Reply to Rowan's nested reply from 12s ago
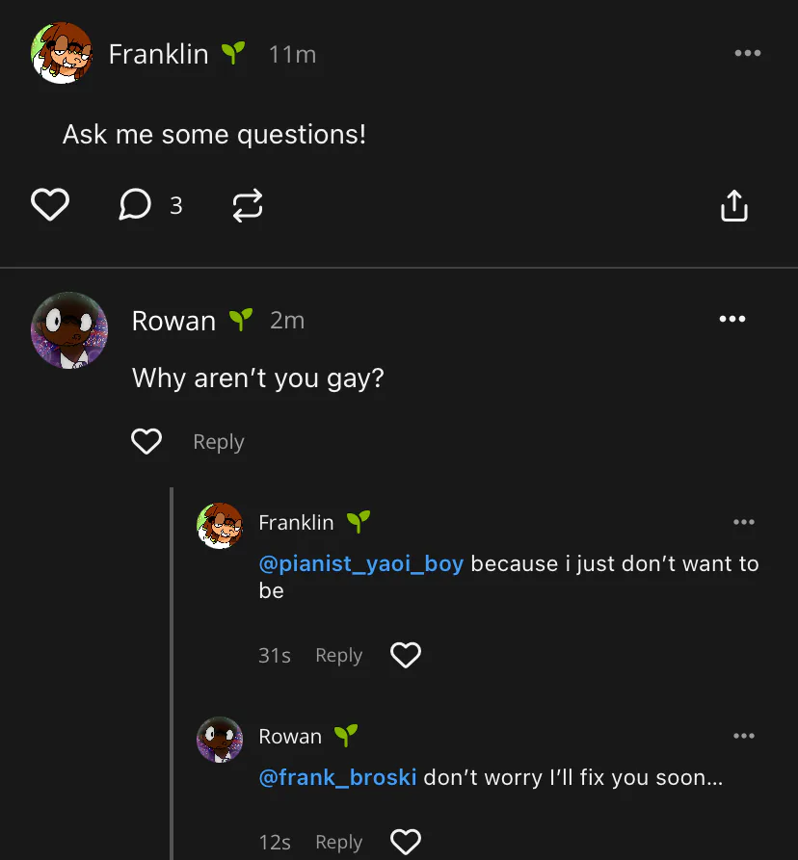The width and height of the screenshot is (798, 860). (x=338, y=842)
